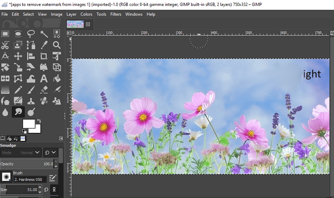Viewport: 334px width, 198px height.
Task: Select the Rectangle Select tool
Action: 5,34
